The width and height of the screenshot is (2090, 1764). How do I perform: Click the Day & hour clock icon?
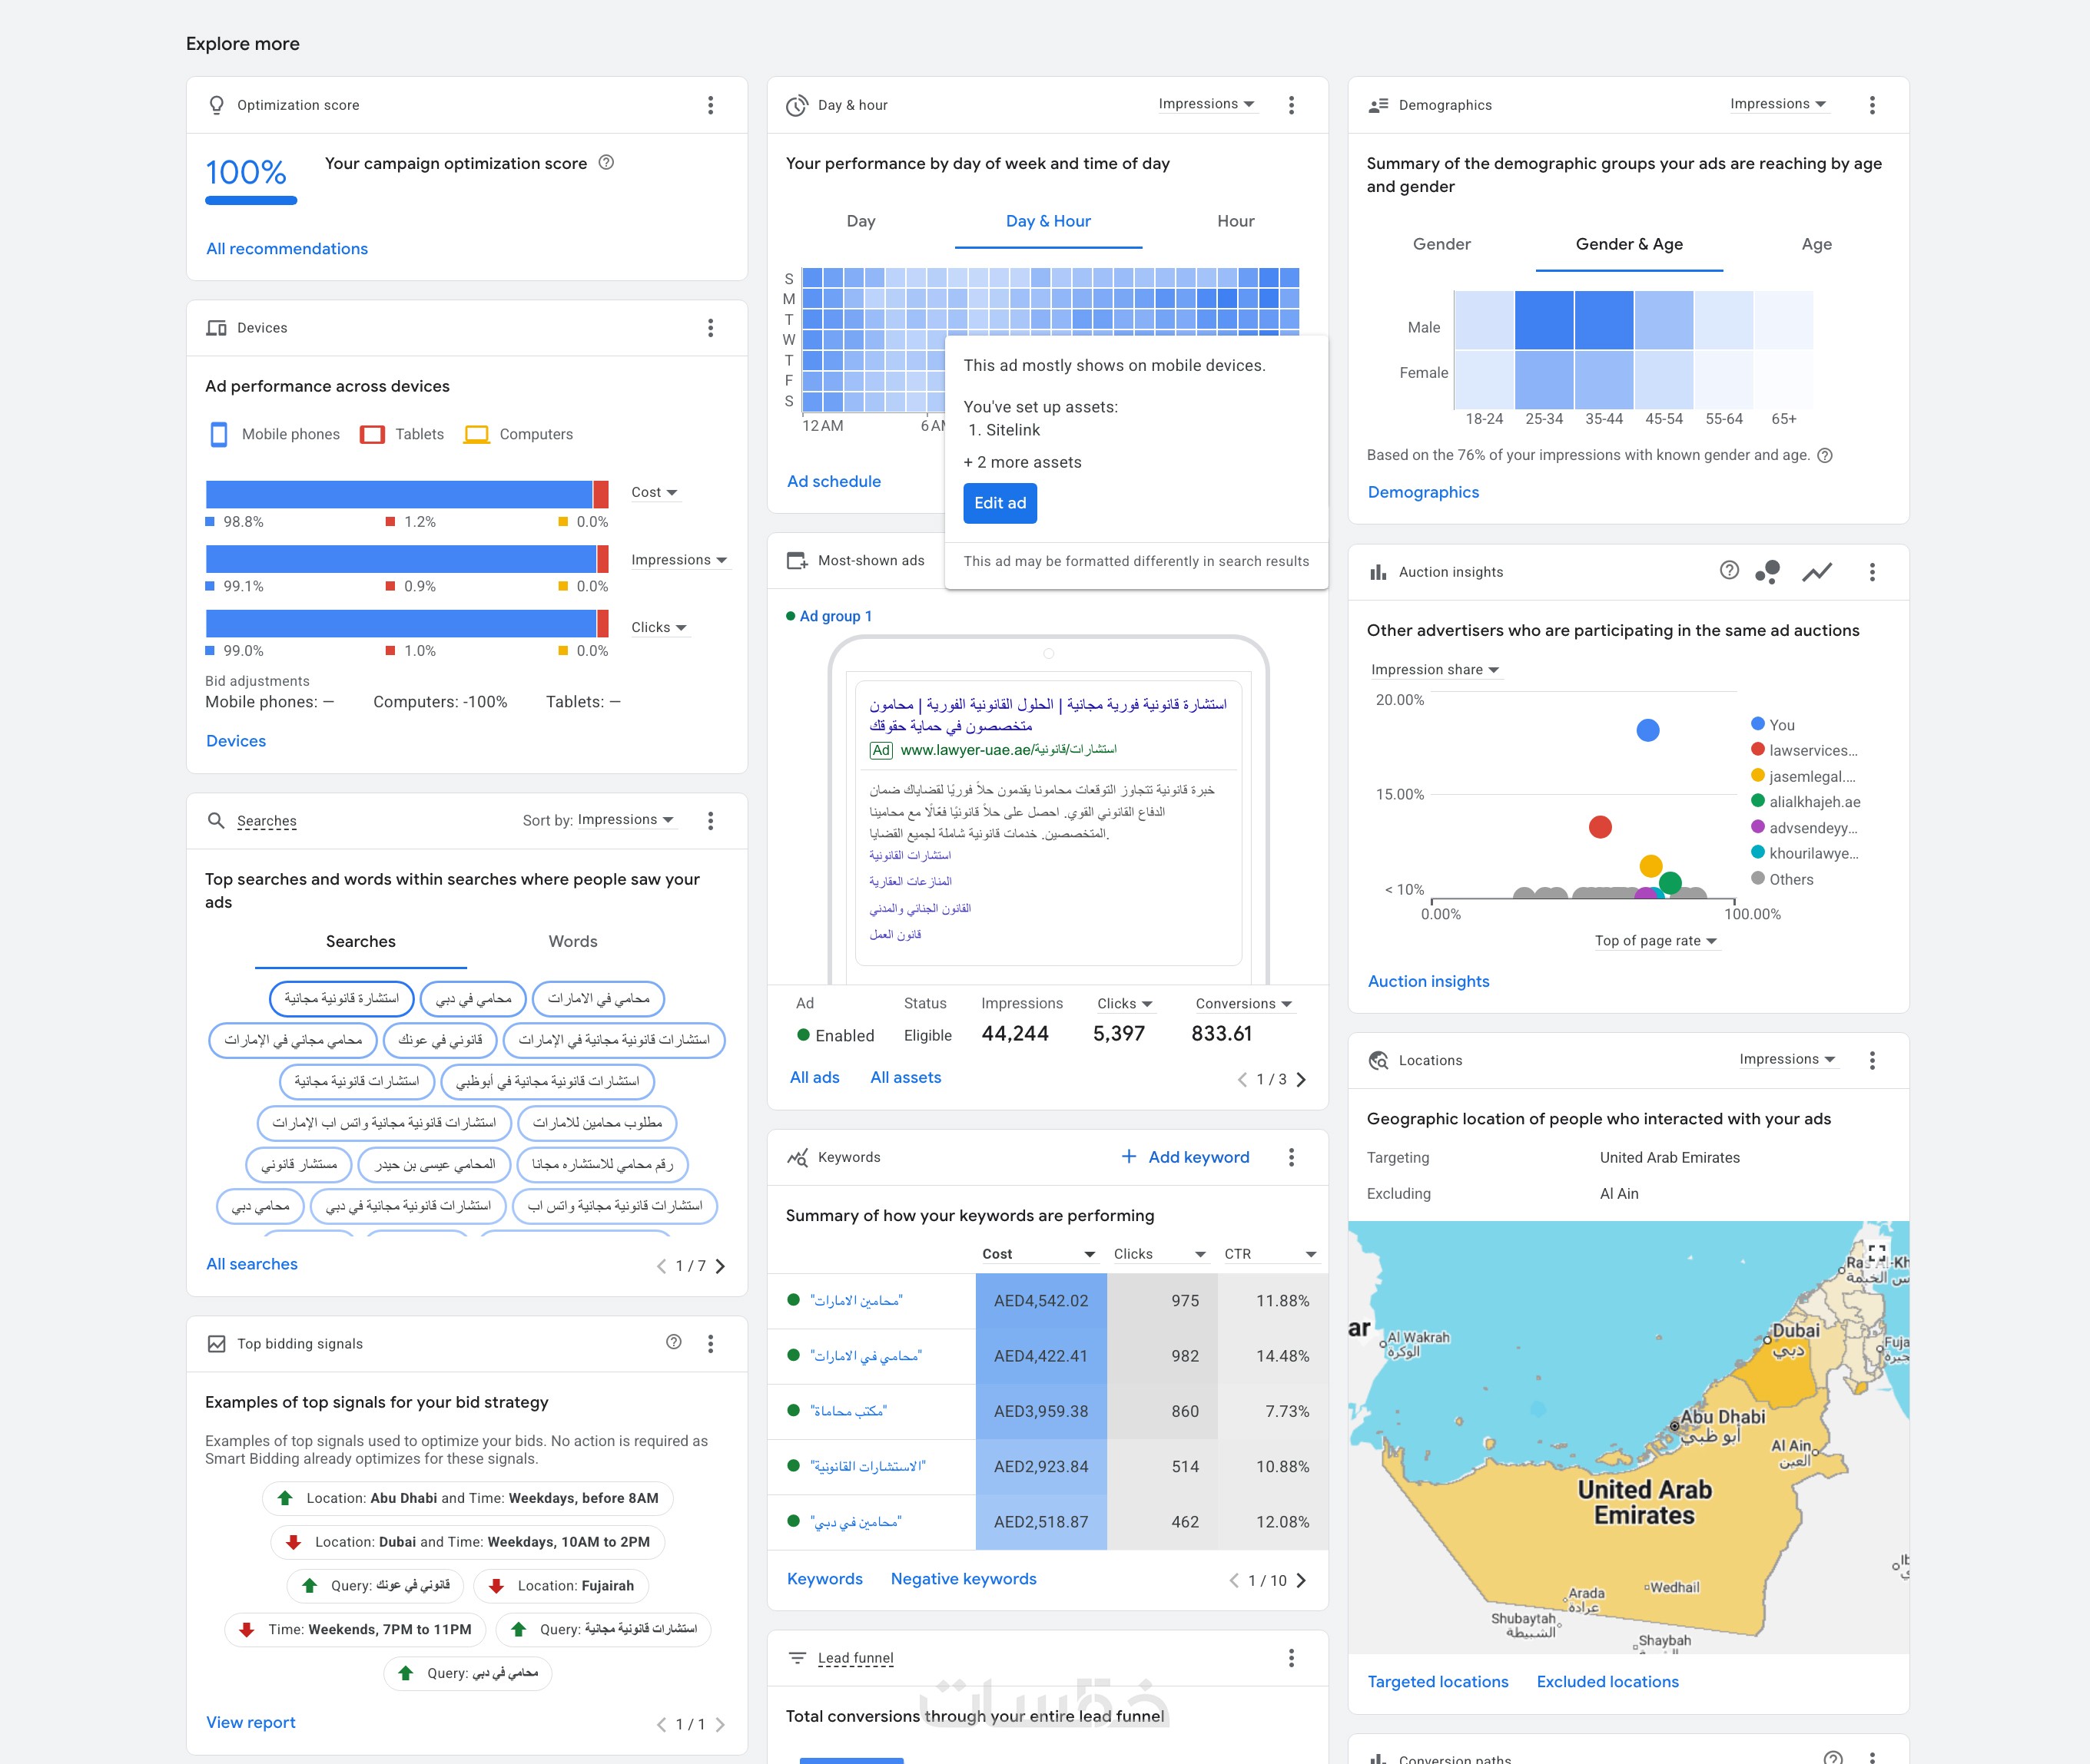click(798, 105)
